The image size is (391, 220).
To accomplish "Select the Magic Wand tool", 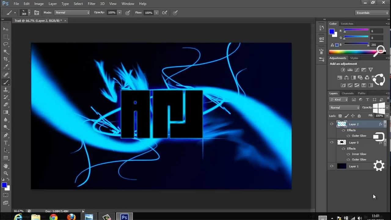I will pyautogui.click(x=6, y=52).
